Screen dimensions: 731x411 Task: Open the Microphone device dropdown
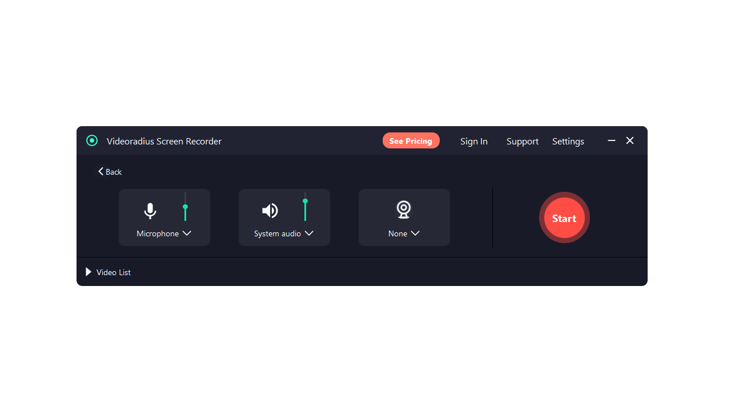coord(164,233)
